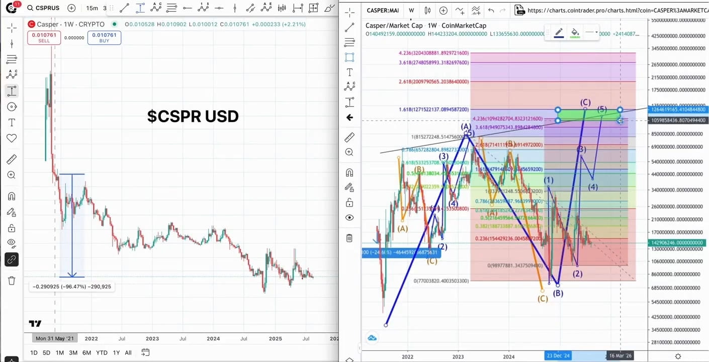This screenshot has width=709, height=362.
Task: Select the Trend Line tool in top toolbar
Action: (124, 8)
